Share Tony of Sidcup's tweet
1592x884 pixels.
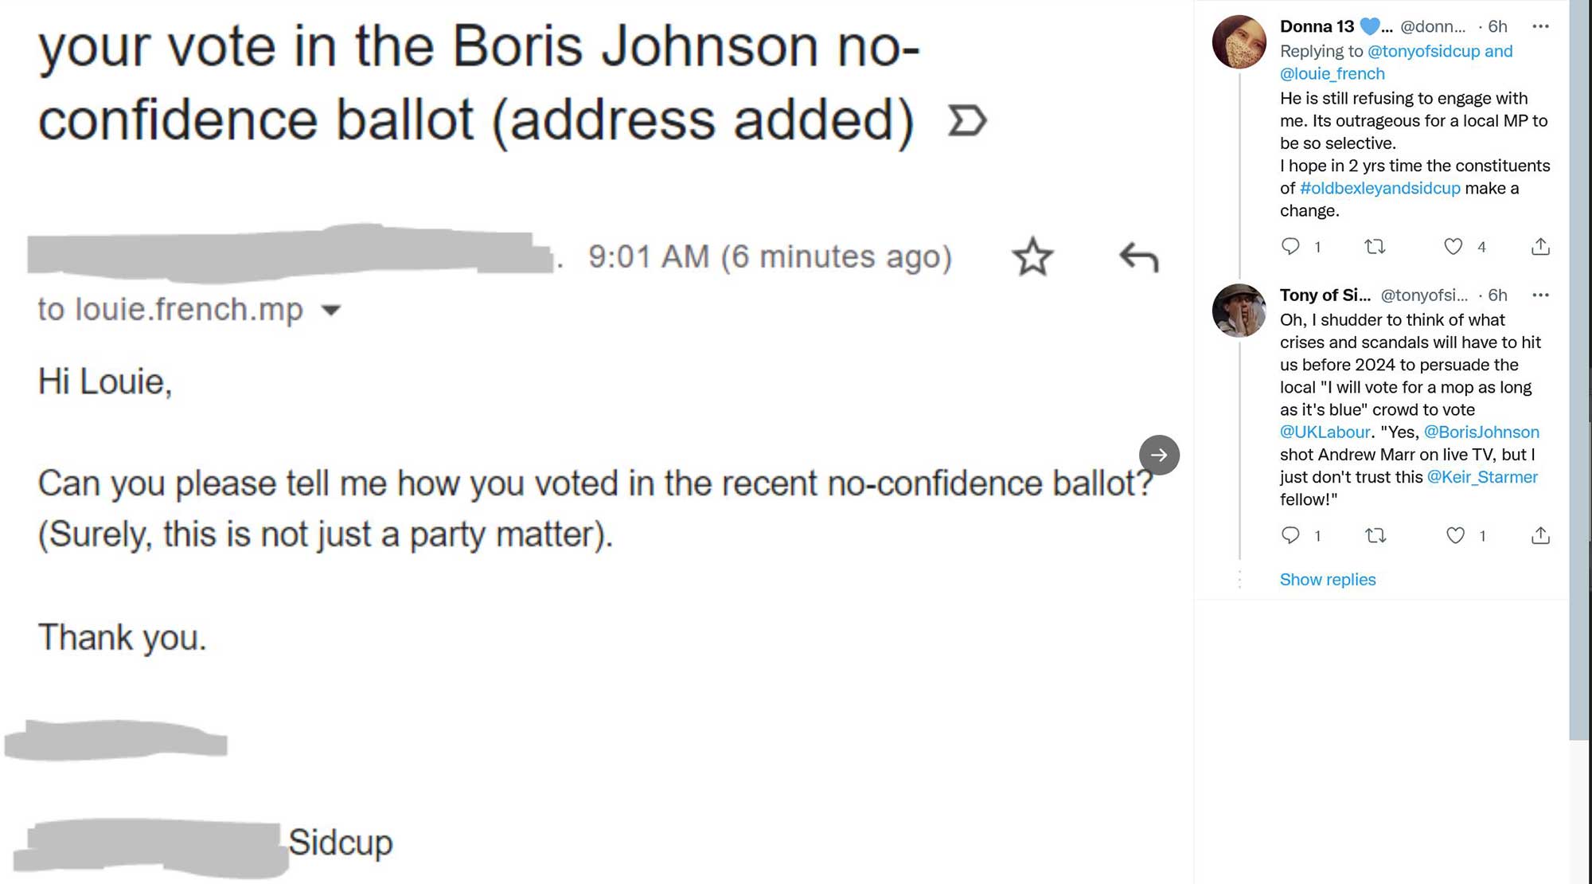(x=1540, y=535)
